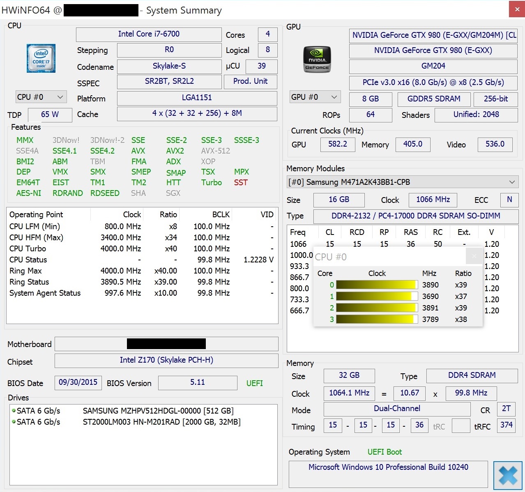This screenshot has width=525, height=492.
Task: Click the µCU 39 field
Action: (x=262, y=66)
